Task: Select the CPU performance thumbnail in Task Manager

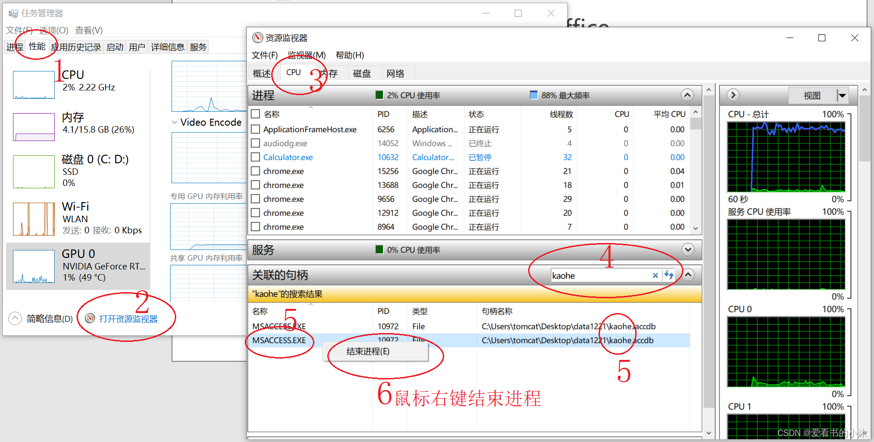Action: (34, 85)
